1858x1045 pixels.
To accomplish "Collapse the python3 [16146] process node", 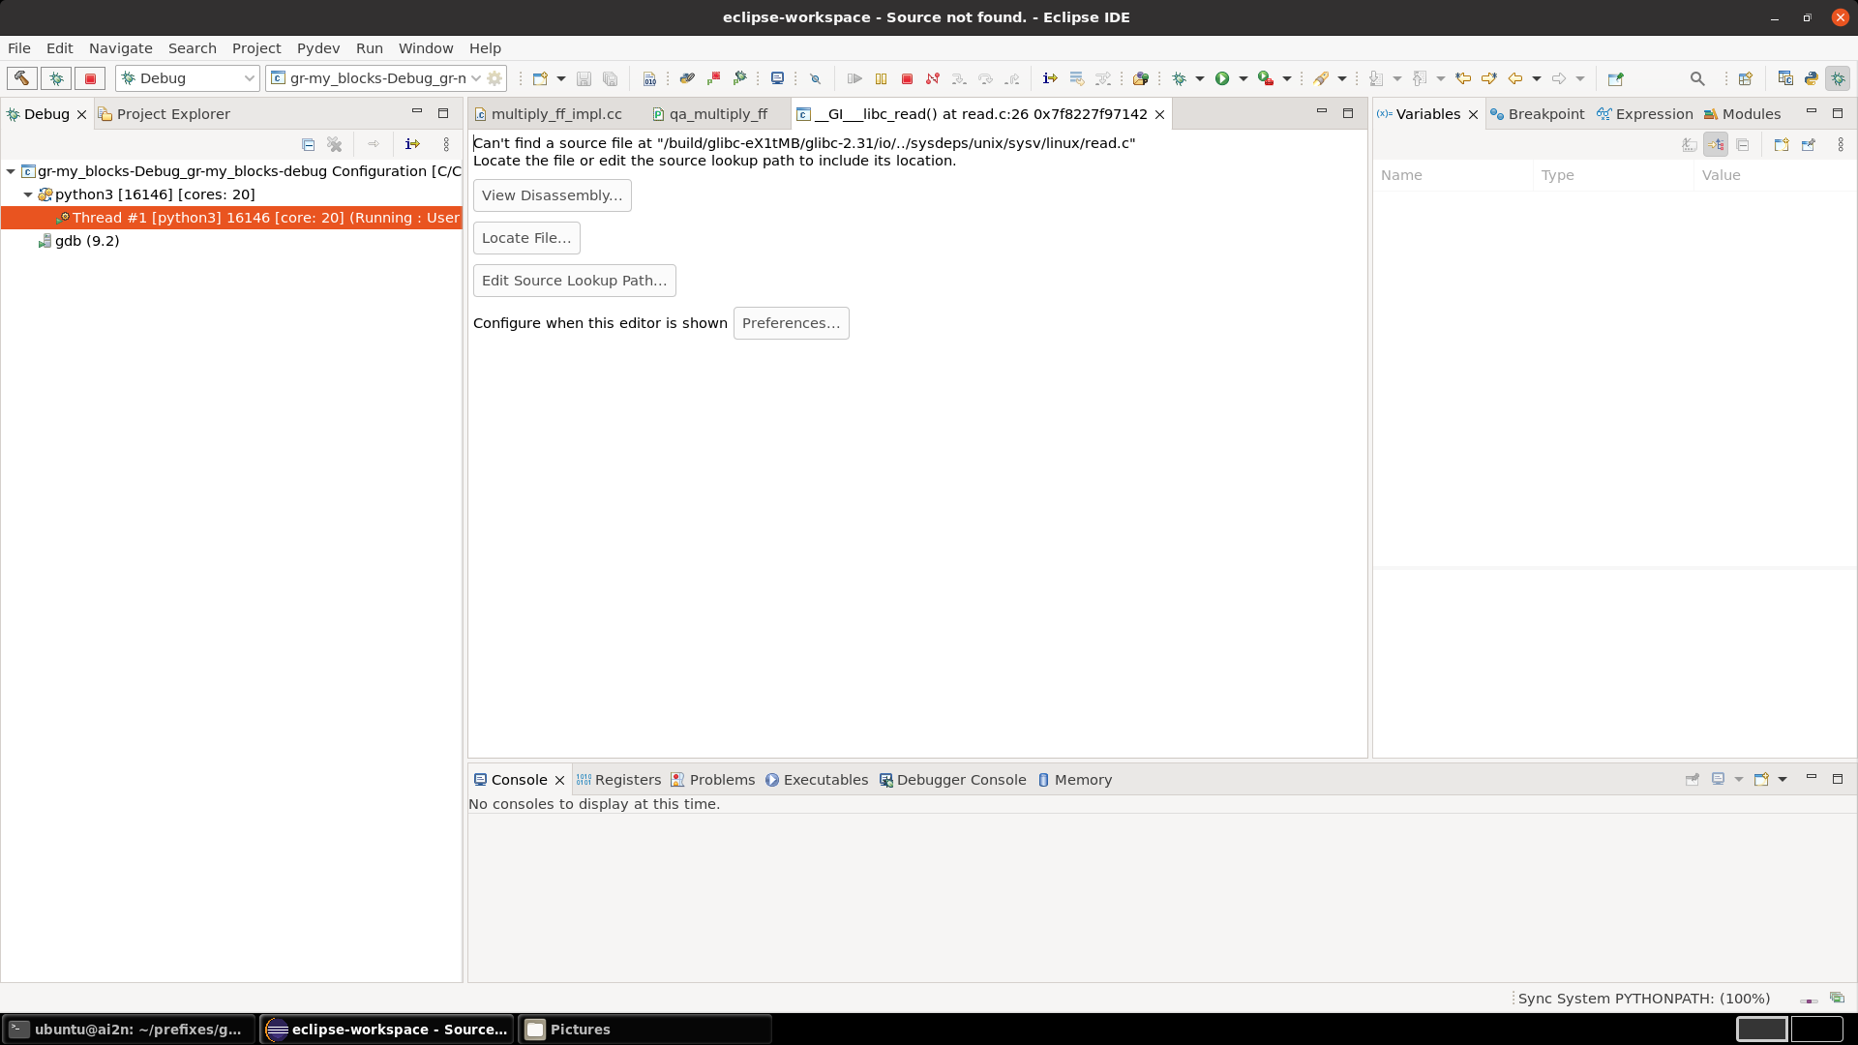I will [x=28, y=194].
